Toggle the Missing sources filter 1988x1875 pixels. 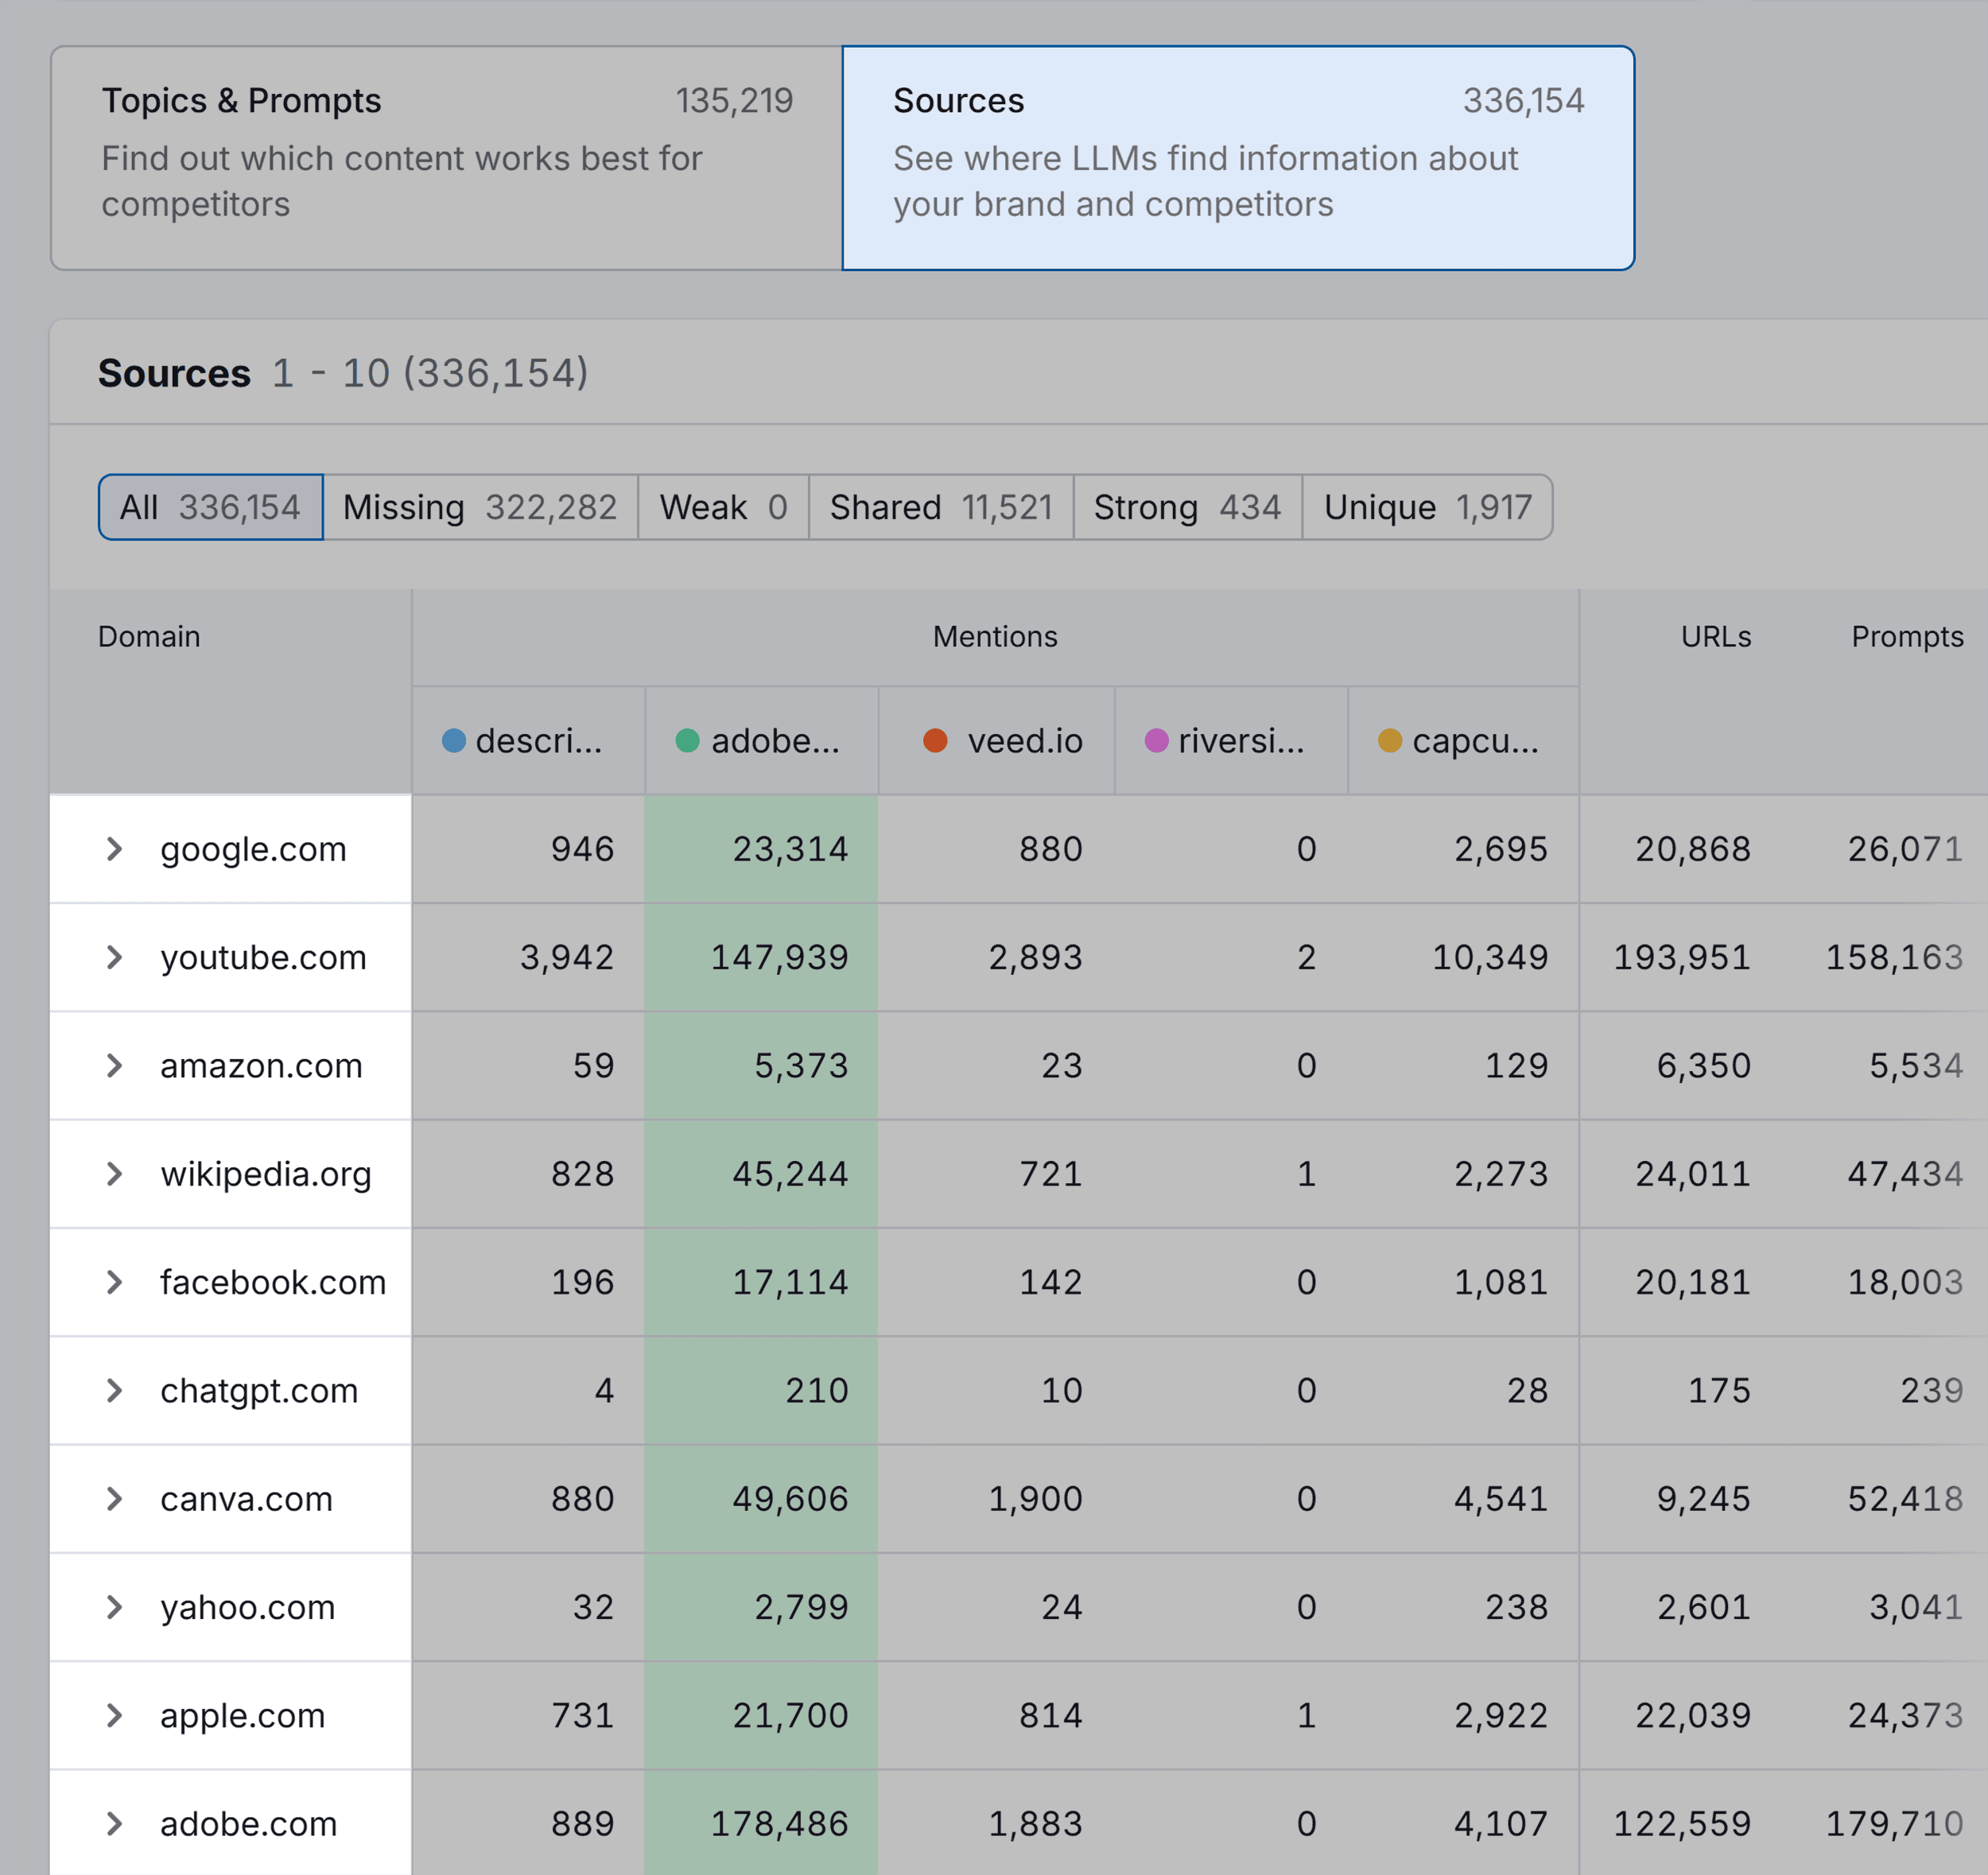pyautogui.click(x=480, y=507)
